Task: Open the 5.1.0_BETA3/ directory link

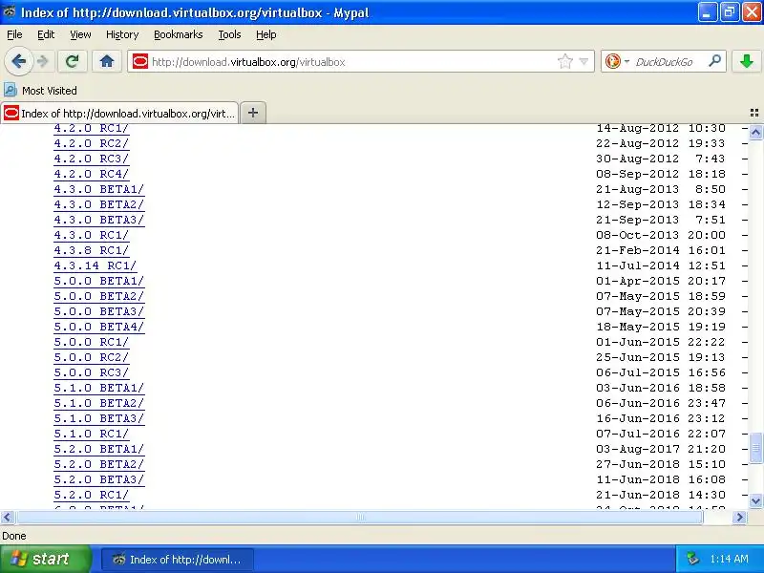Action: click(x=99, y=418)
